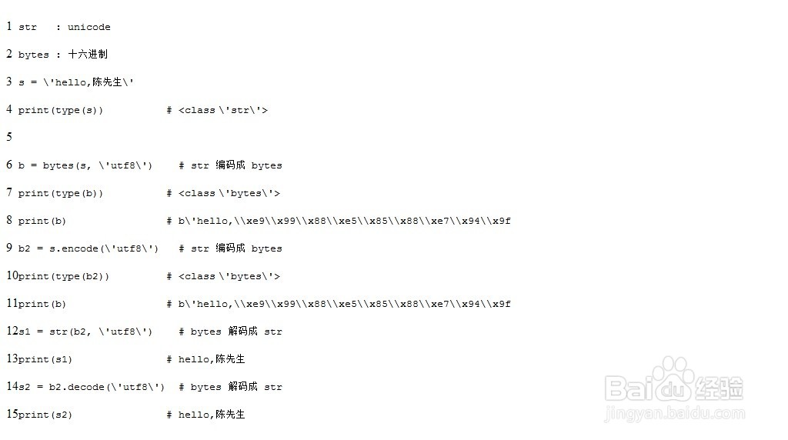Click the b2 = s.encode('utf8') code
The image size is (788, 440).
[88, 249]
